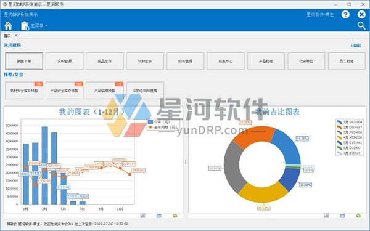Viewport: 370px width, 231px height.
Task: Open the 采购管理 module button
Action: coord(64,61)
